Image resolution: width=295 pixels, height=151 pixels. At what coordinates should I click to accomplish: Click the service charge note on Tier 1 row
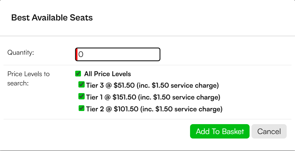pyautogui.click(x=179, y=97)
